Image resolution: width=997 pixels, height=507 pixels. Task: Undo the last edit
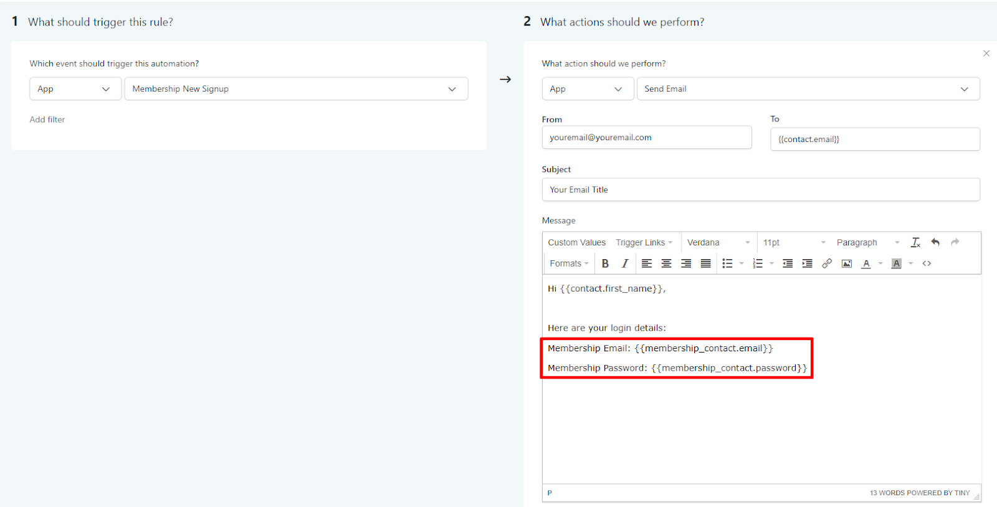click(935, 242)
